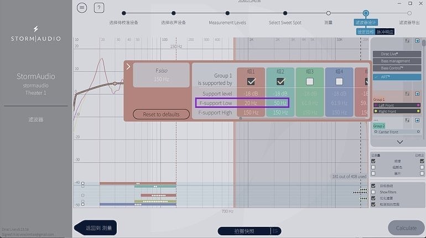Click the save target icon above Group 1
The height and width of the screenshot is (238, 426).
click(x=407, y=94)
